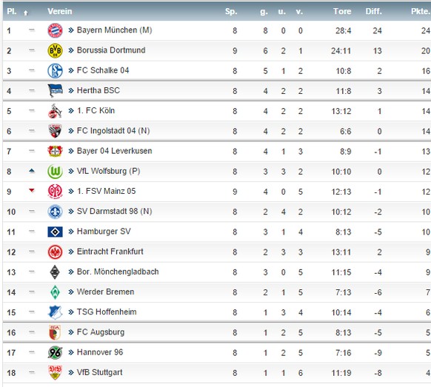Click the red down arrow beside Mainz
The height and width of the screenshot is (387, 431).
[x=32, y=190]
